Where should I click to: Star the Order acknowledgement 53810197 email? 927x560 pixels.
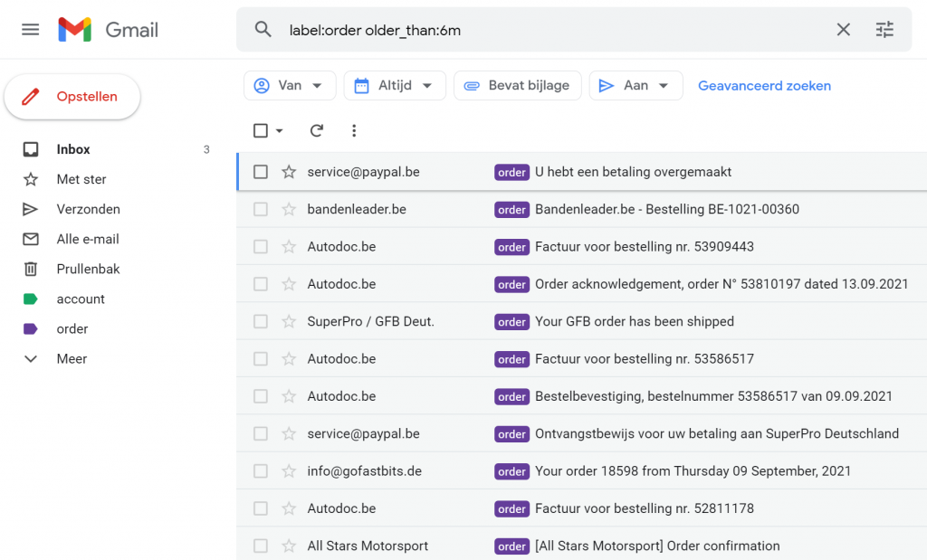(289, 284)
